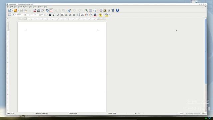Click the Increase Indent icon
Image resolution: width=213 pixels, height=120 pixels.
click(91, 15)
